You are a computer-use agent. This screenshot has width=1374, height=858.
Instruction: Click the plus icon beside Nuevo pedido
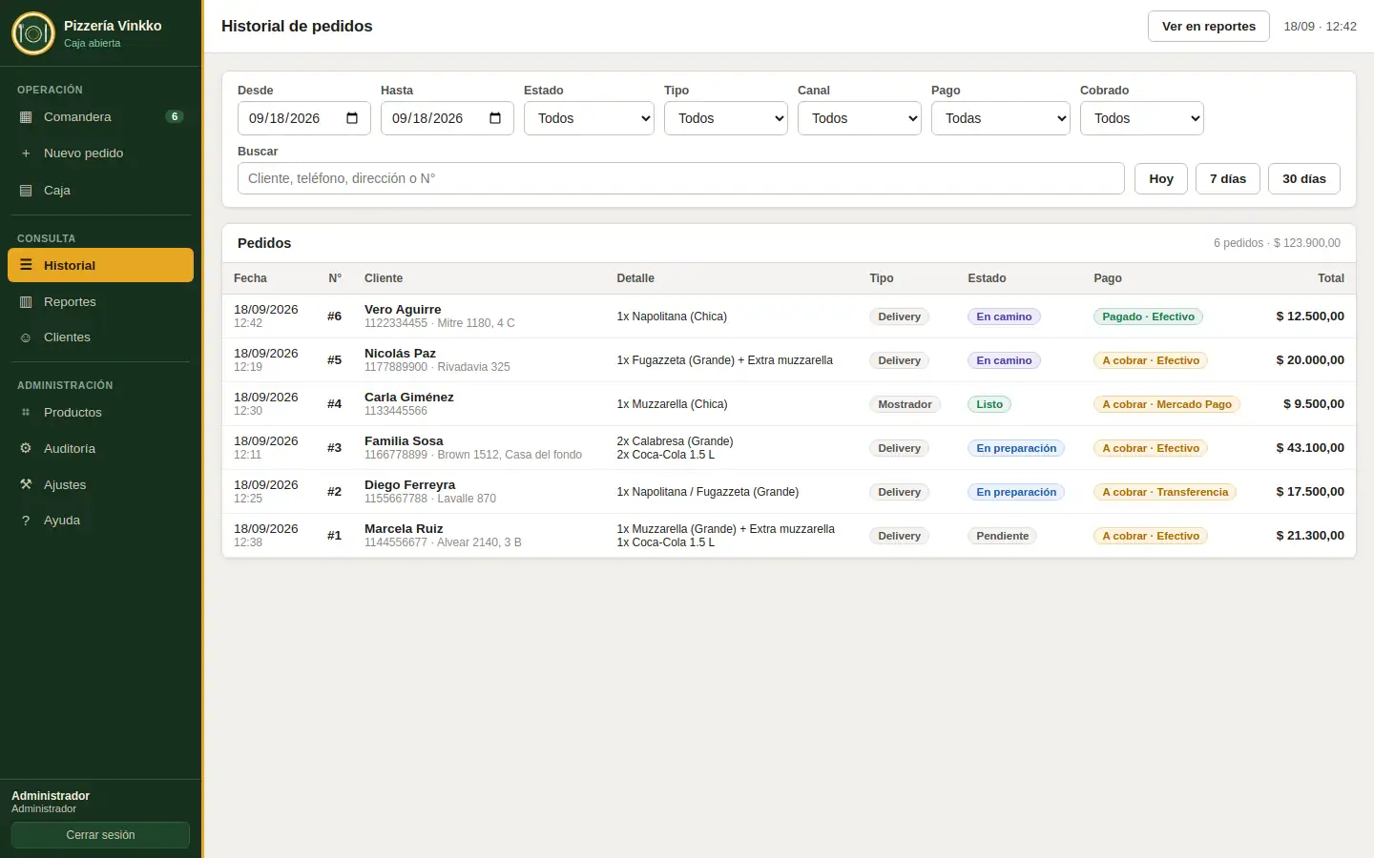[26, 153]
